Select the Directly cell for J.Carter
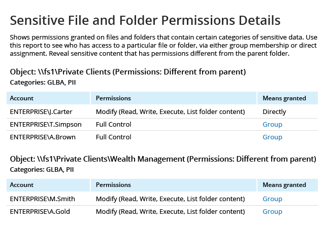 click(x=274, y=111)
